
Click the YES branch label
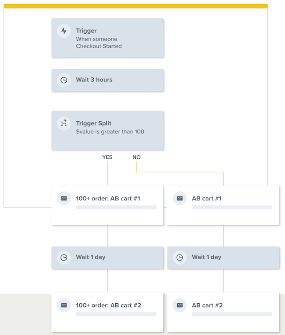pos(107,157)
